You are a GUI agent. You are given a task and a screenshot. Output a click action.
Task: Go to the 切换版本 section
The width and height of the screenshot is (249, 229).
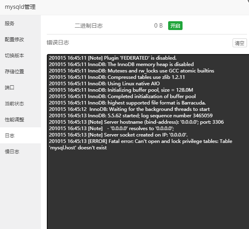[x=20, y=56]
